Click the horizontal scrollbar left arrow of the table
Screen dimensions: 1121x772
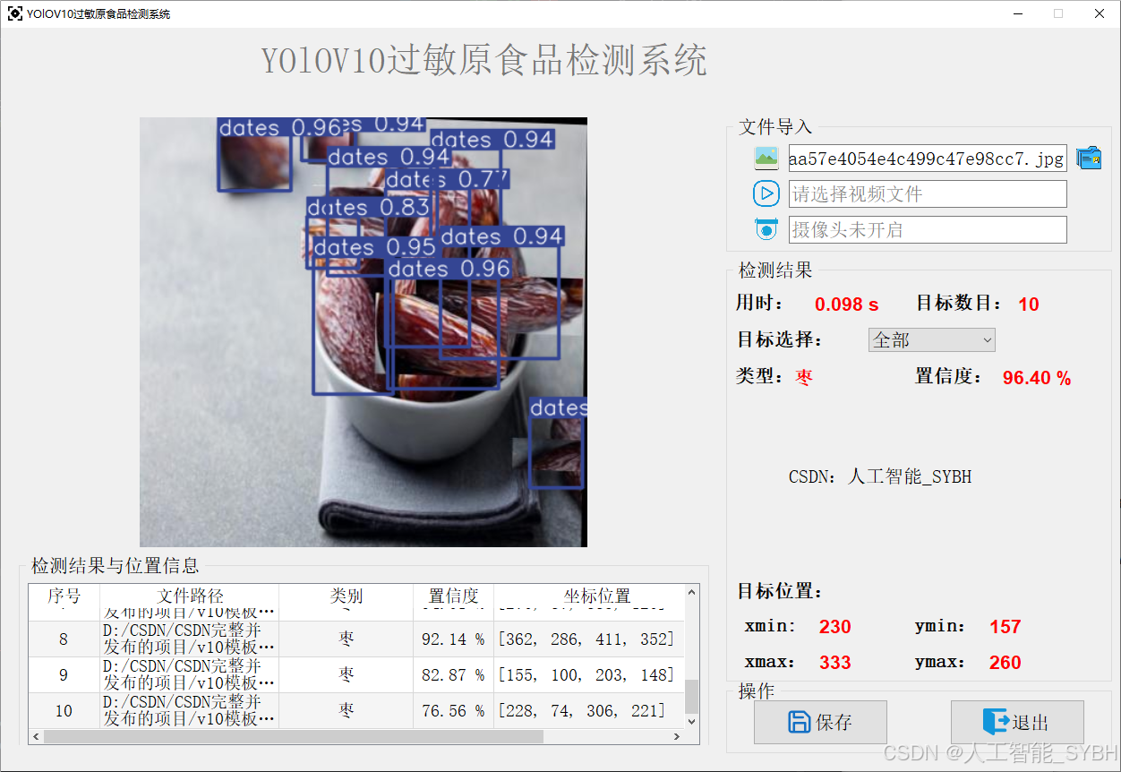[x=36, y=736]
